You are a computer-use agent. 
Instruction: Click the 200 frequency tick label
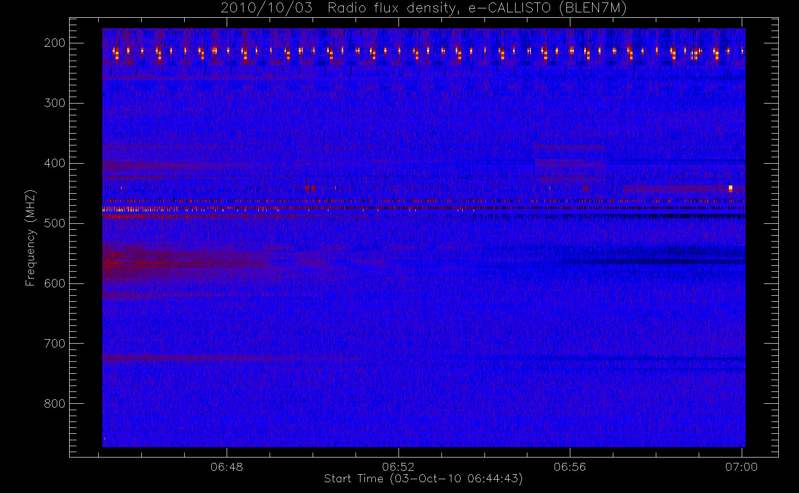(x=55, y=43)
